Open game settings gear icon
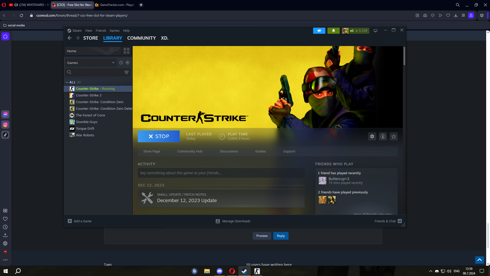This screenshot has width=490, height=276. click(x=372, y=136)
